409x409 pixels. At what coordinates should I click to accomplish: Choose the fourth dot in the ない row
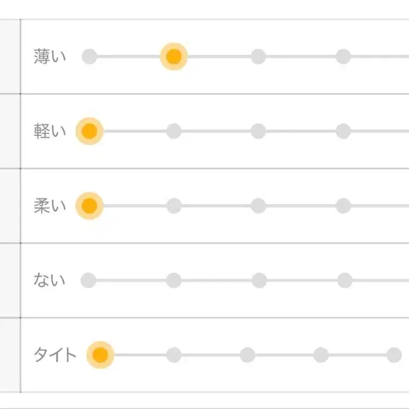345,280
